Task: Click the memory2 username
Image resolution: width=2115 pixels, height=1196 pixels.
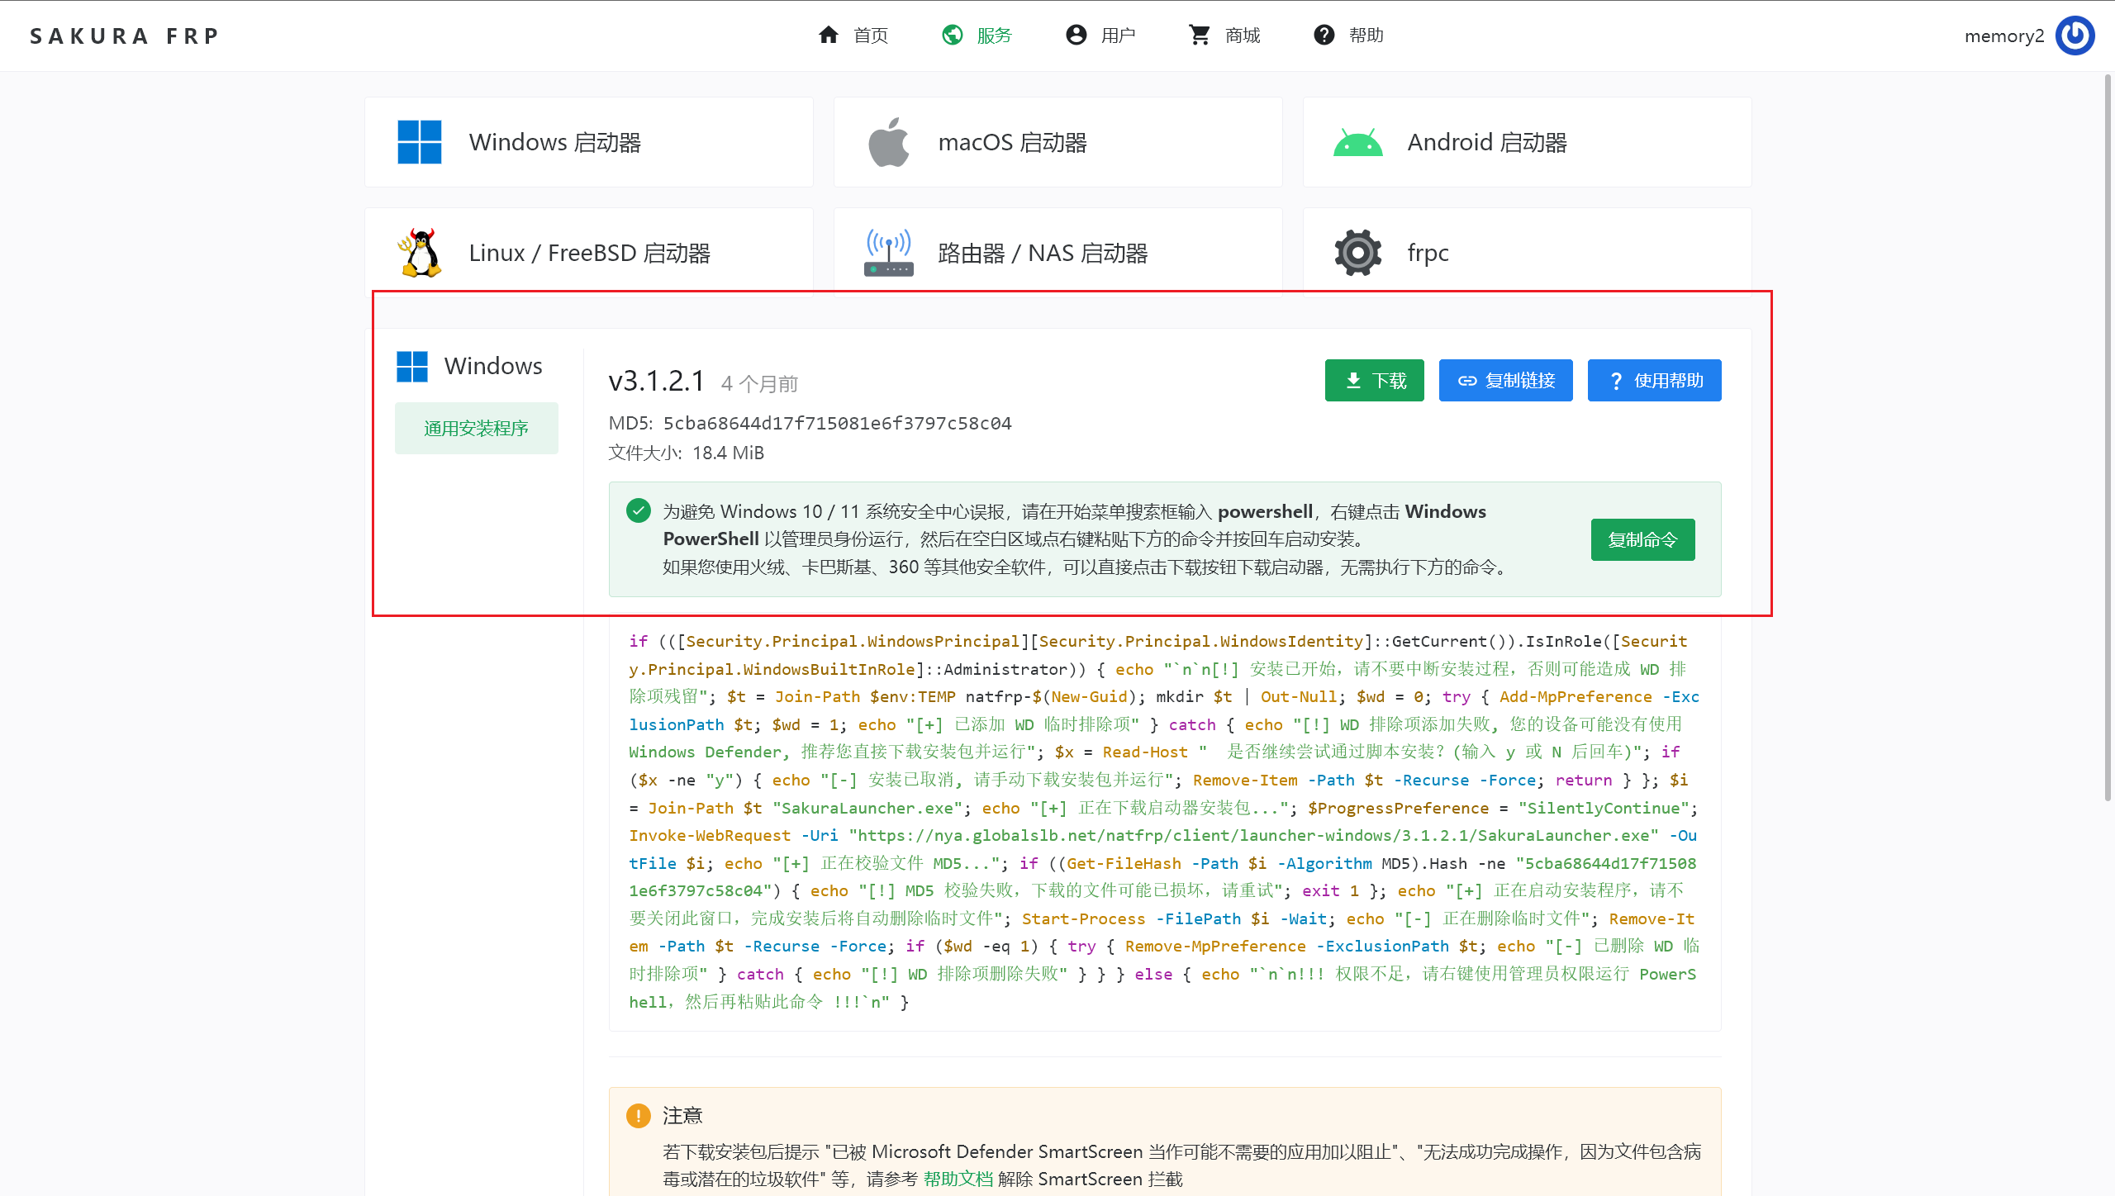Action: point(2003,36)
